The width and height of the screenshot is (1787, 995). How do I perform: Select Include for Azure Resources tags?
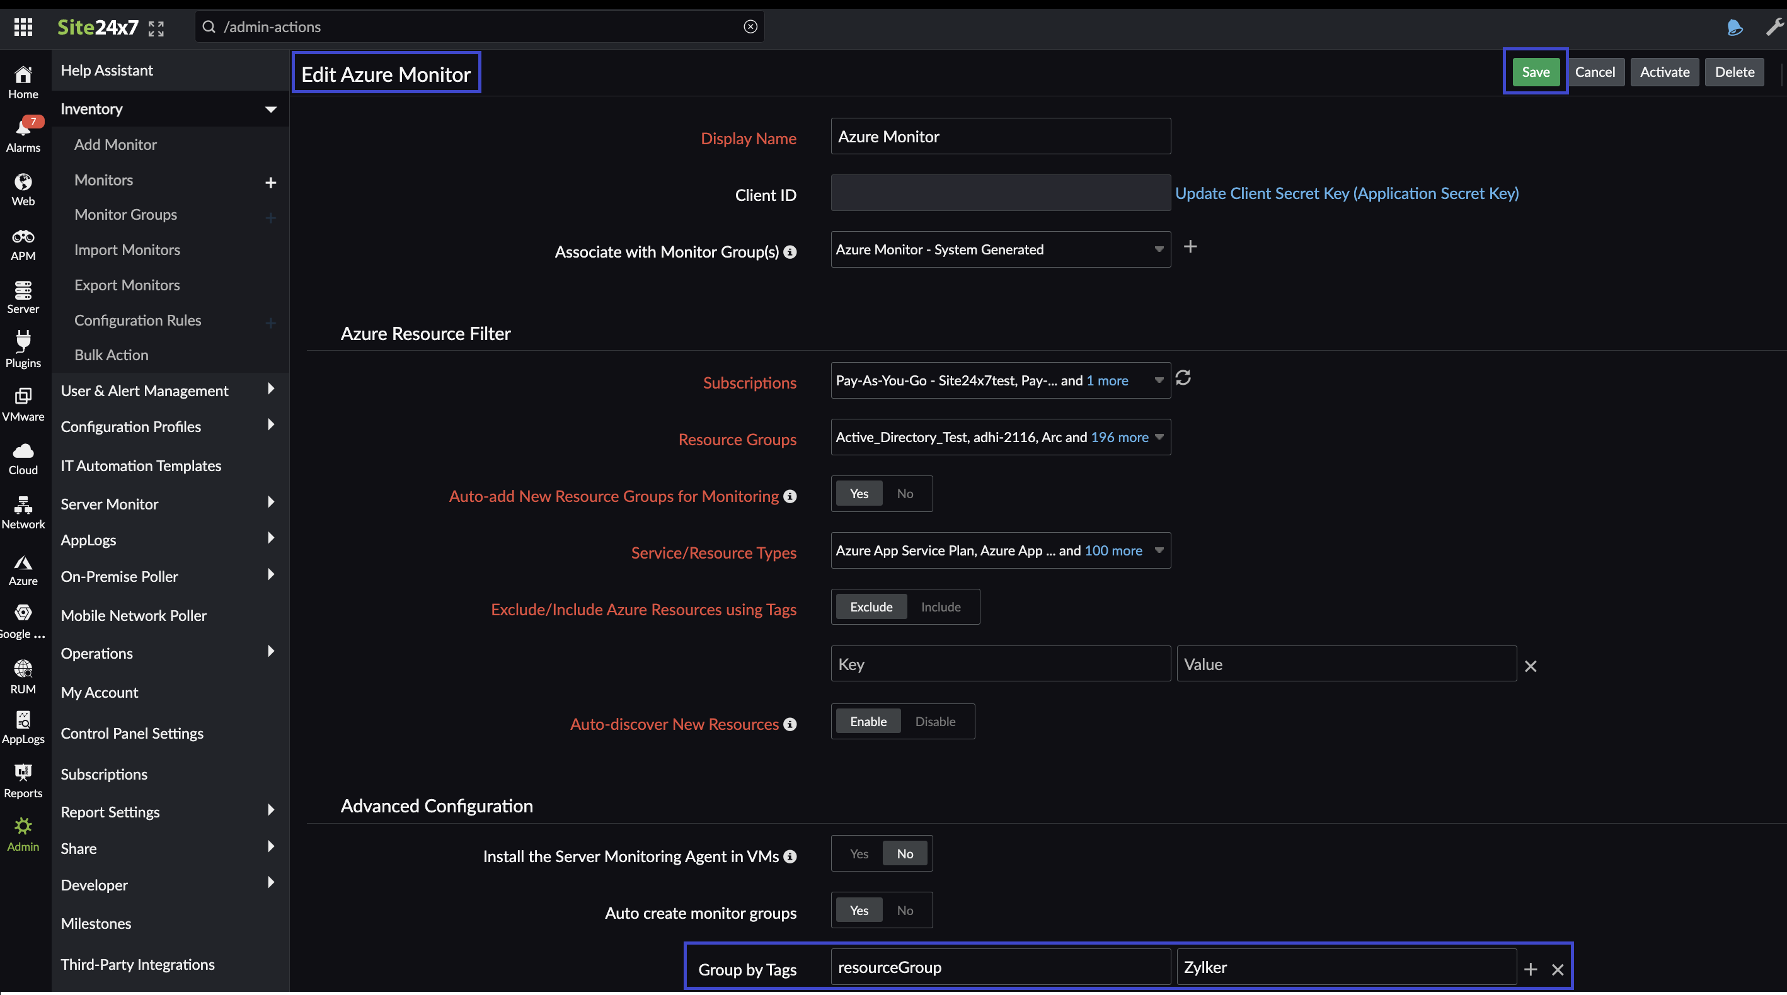pos(941,606)
